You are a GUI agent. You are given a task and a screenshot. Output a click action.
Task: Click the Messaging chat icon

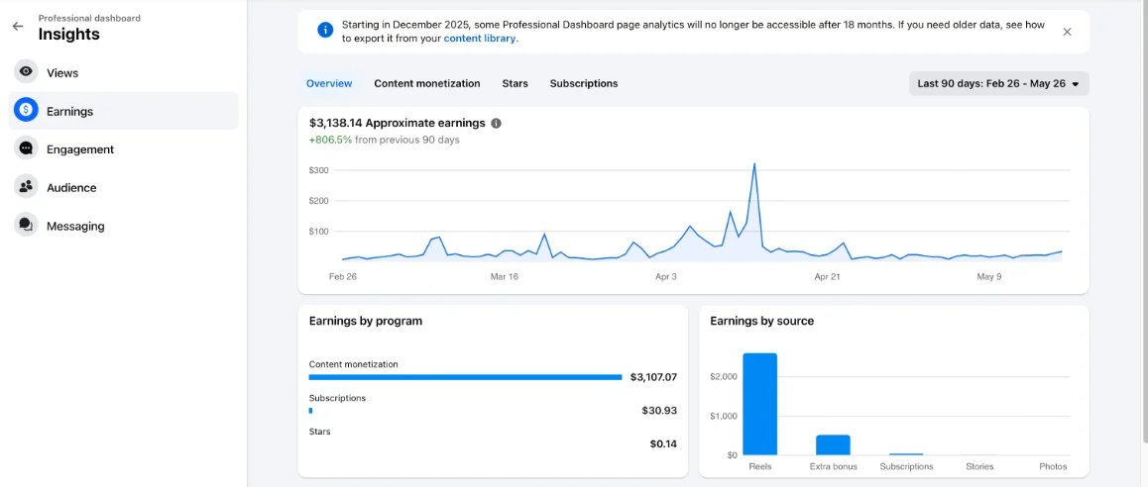27,225
